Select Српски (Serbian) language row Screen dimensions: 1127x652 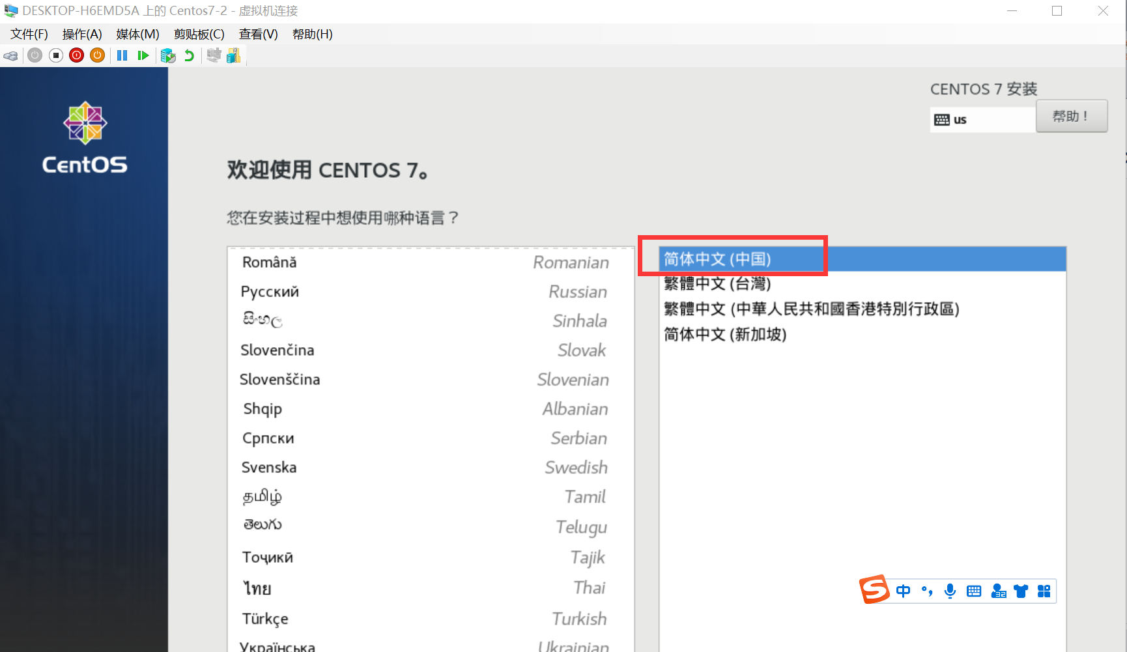point(431,438)
